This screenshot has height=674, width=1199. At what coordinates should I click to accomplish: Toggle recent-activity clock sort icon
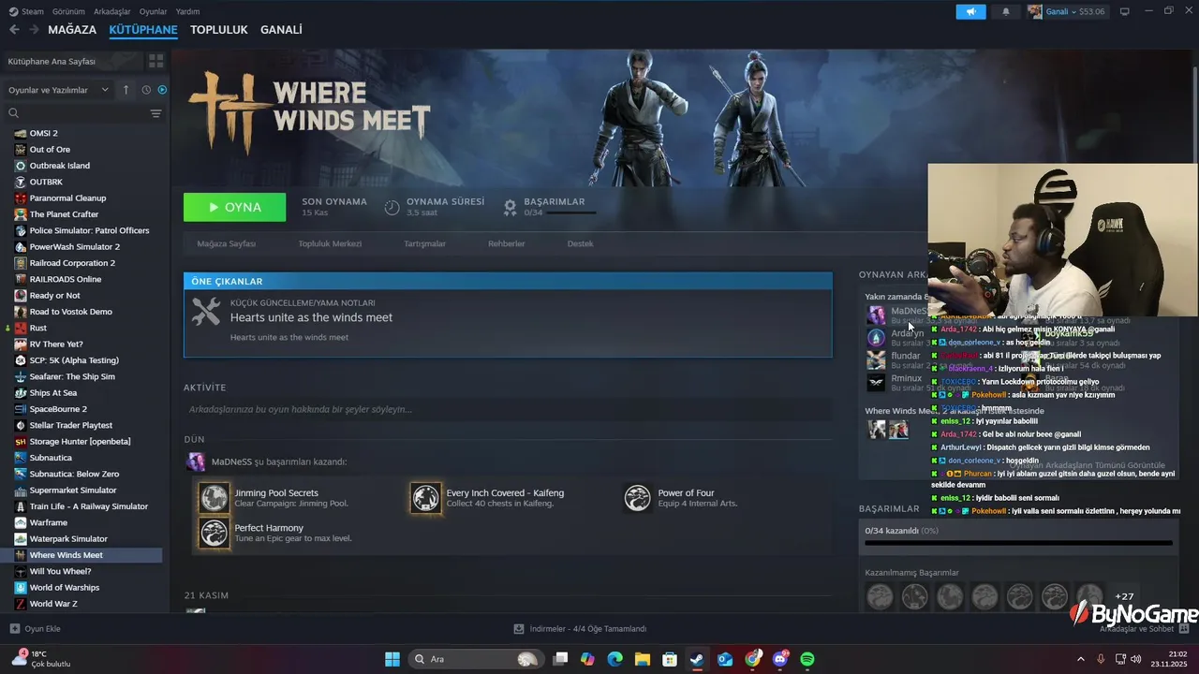pos(146,90)
